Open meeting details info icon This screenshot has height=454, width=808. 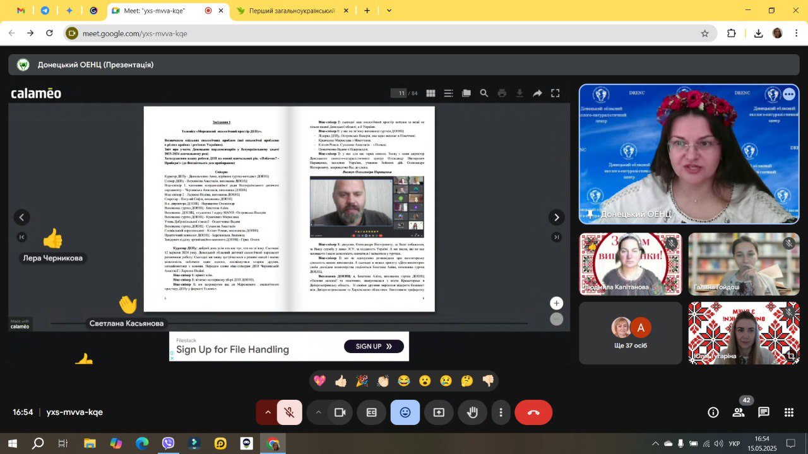coord(713,412)
